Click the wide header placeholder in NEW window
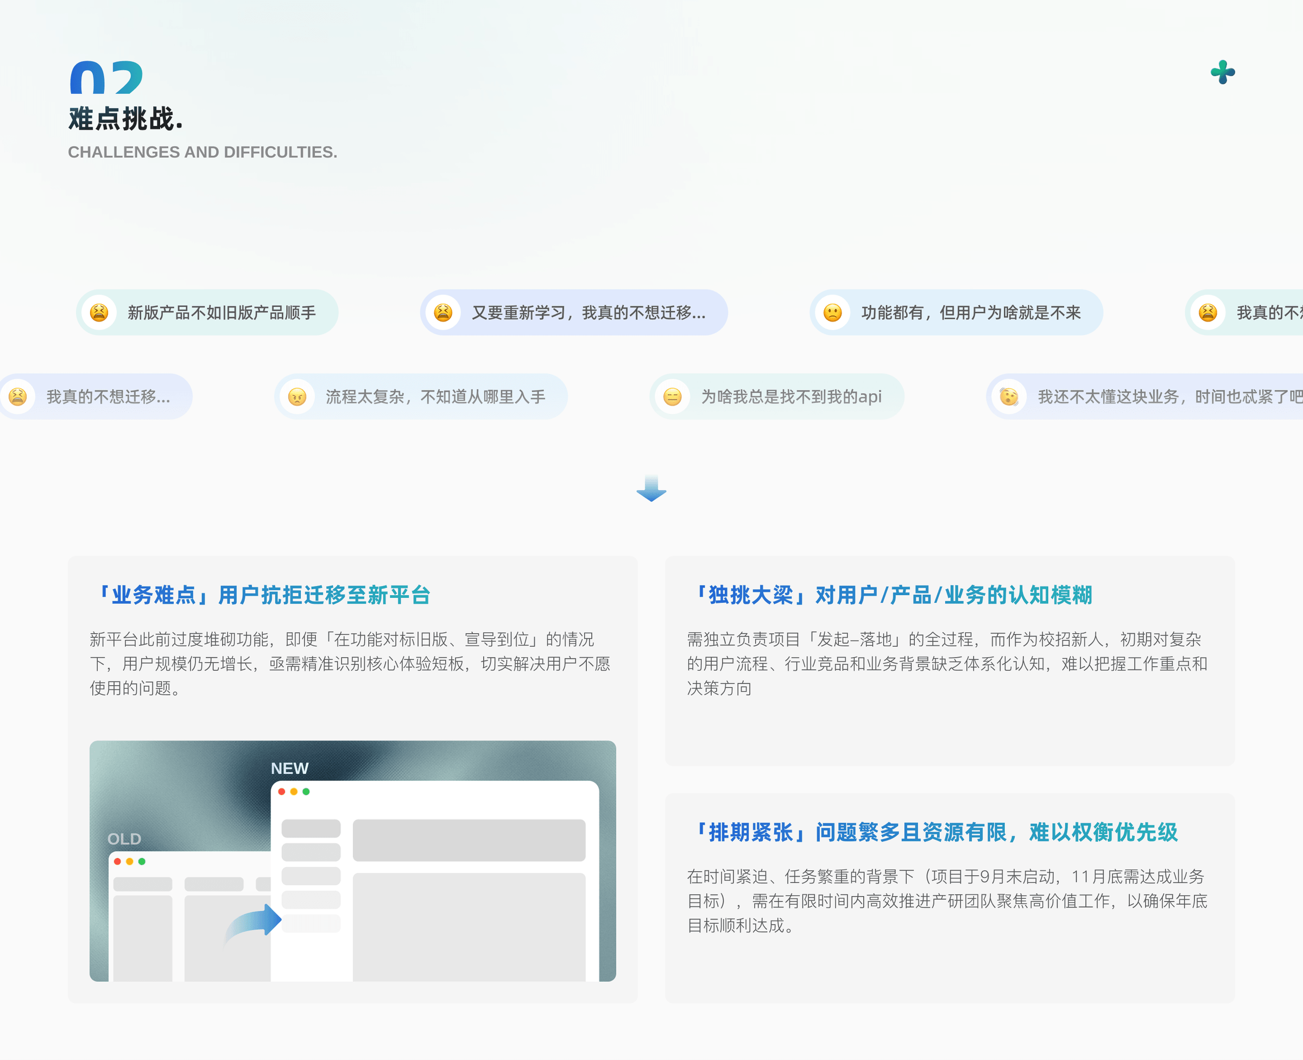Screen dimensions: 1303x1060 click(469, 840)
